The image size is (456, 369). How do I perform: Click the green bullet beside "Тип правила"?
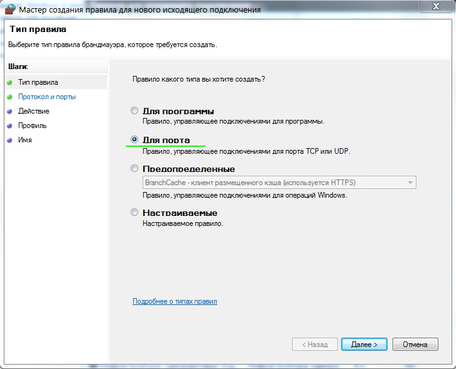[9, 82]
